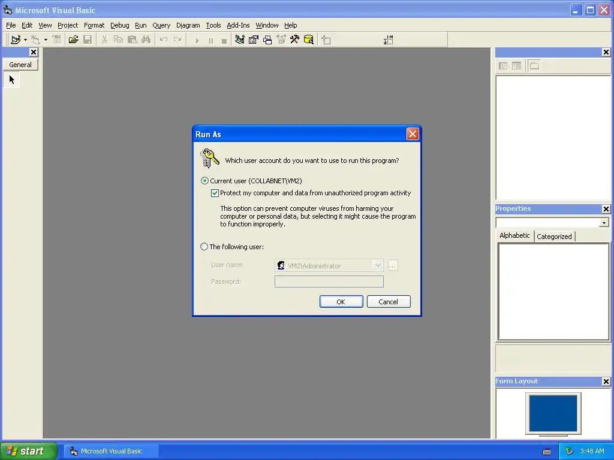
Task: Open the Edit menu
Action: click(x=27, y=25)
